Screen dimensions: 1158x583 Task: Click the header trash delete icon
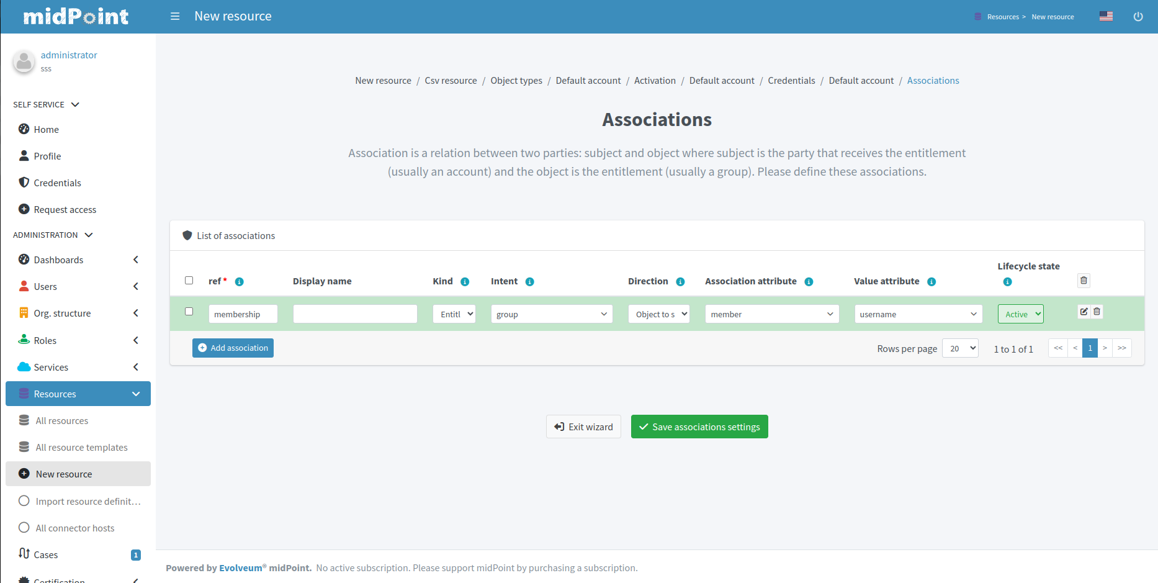pos(1084,281)
